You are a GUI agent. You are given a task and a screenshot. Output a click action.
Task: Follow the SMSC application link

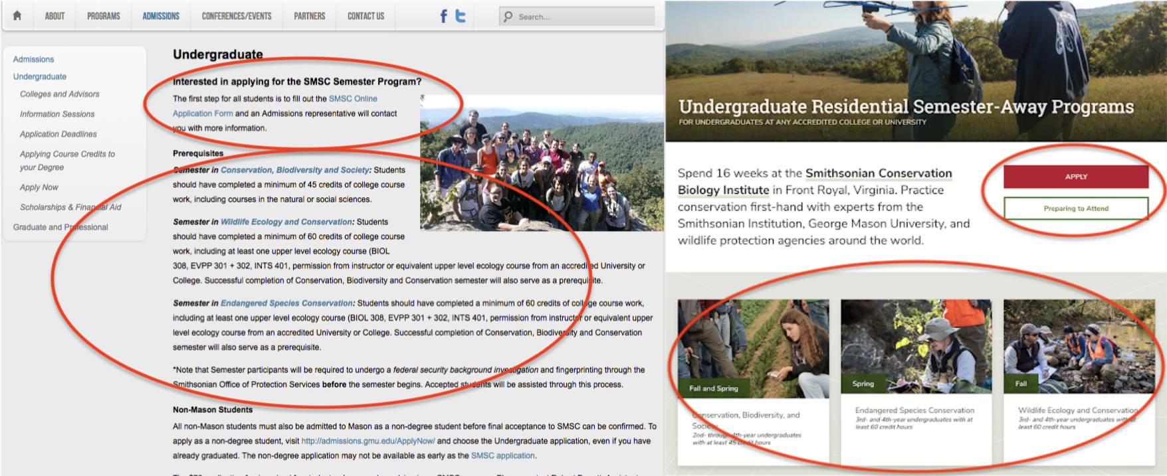(x=502, y=455)
